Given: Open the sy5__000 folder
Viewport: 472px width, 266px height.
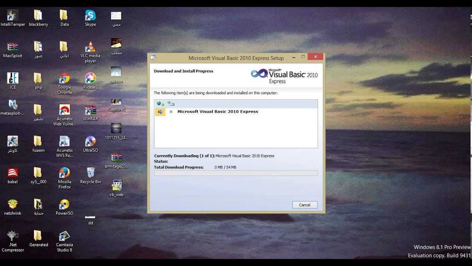Looking at the screenshot, I should pos(38,173).
